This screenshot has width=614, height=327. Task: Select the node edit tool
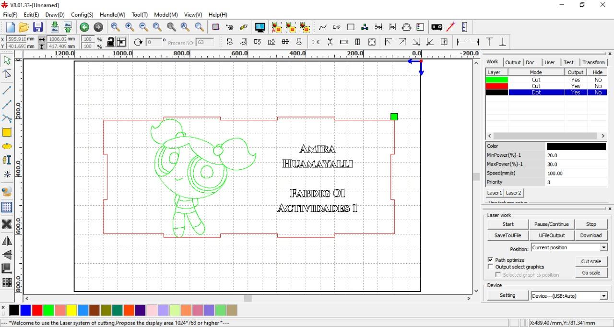7,74
